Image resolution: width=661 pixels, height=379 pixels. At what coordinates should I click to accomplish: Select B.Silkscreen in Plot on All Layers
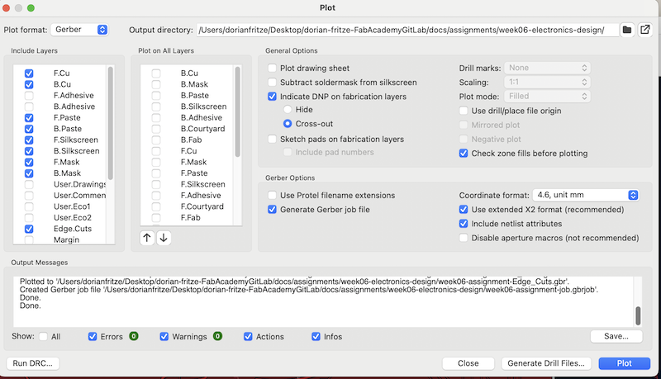pos(156,107)
